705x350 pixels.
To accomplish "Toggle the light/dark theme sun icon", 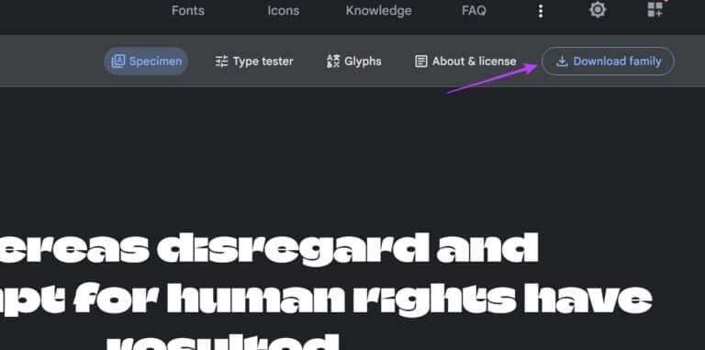I will pos(598,9).
